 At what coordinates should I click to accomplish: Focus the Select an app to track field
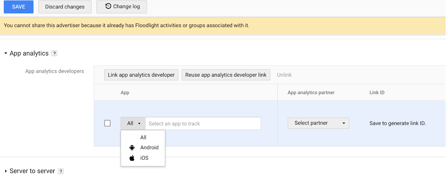click(x=203, y=123)
